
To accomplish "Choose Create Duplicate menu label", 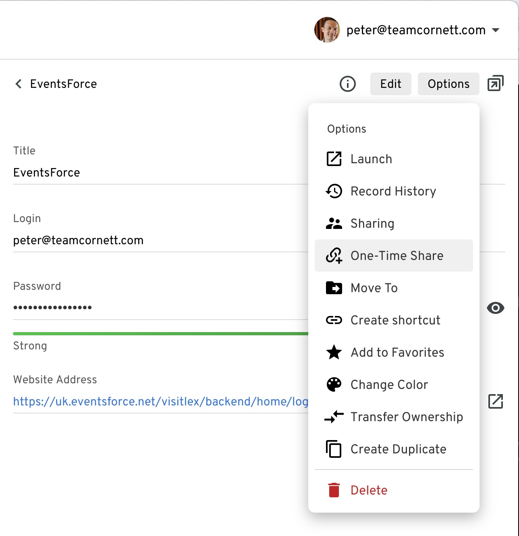I will coord(398,449).
